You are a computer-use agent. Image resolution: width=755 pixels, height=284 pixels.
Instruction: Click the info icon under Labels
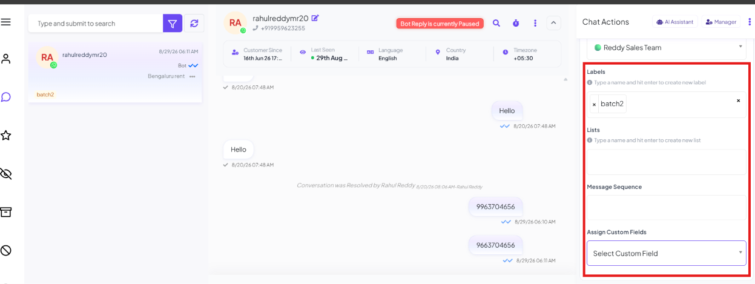click(590, 82)
